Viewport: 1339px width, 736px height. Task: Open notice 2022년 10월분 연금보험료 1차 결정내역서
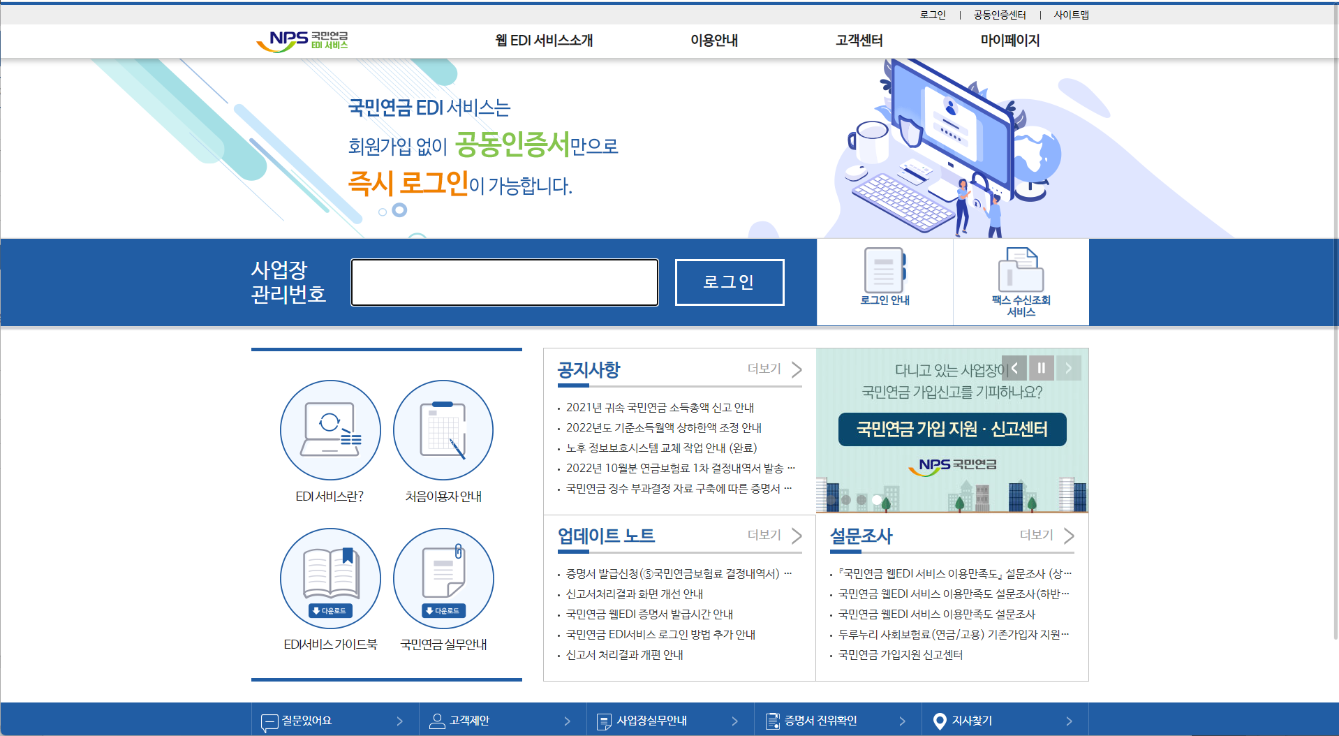[681, 468]
